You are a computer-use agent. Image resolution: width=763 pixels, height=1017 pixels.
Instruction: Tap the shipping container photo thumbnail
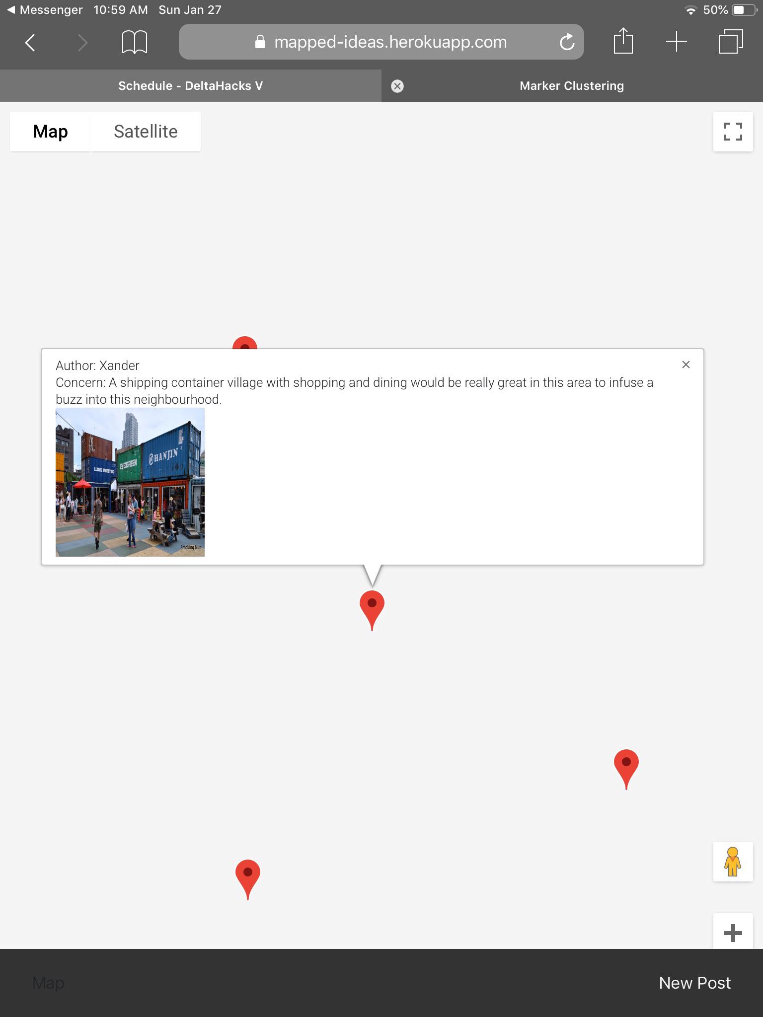(x=130, y=482)
